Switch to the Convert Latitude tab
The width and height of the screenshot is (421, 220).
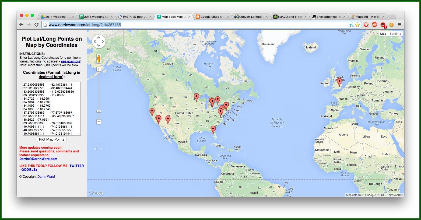click(251, 17)
